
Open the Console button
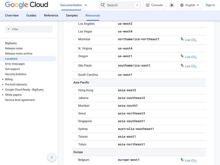pos(155,5)
